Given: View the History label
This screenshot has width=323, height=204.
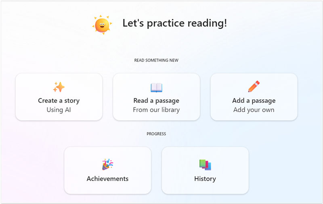Looking at the screenshot, I should [205, 179].
